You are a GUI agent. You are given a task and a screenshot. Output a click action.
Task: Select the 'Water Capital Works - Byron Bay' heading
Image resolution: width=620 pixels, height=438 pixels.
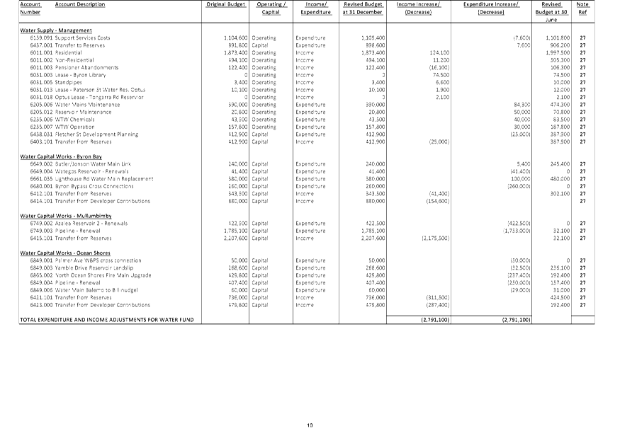point(61,156)
